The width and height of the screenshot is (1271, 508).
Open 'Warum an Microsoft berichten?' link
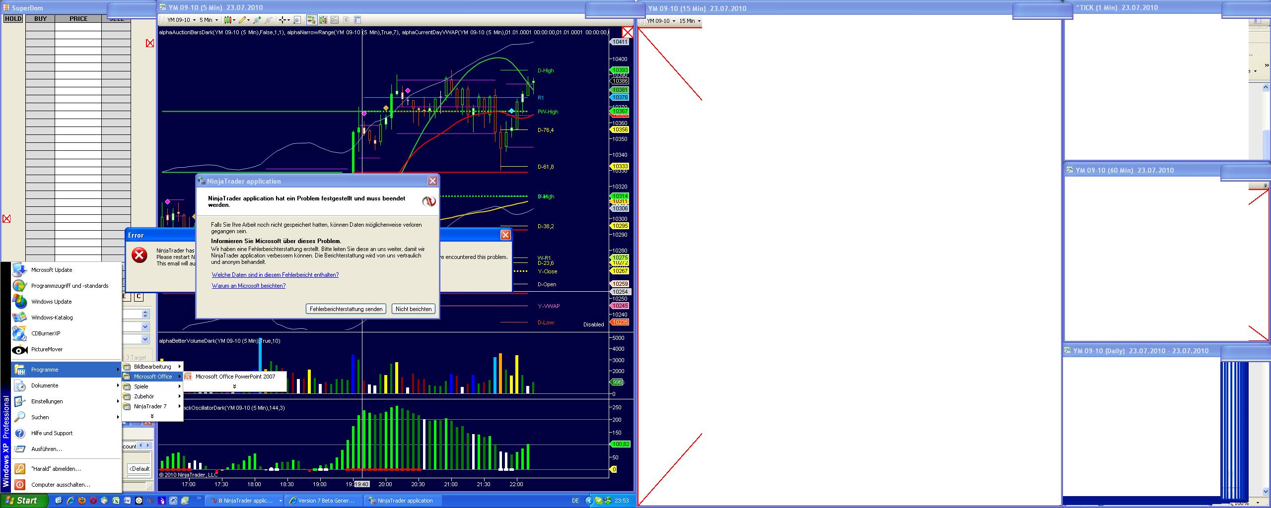point(249,286)
